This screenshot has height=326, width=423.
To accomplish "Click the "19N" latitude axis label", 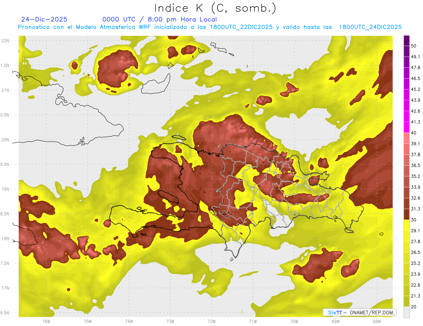I will click(5, 189).
